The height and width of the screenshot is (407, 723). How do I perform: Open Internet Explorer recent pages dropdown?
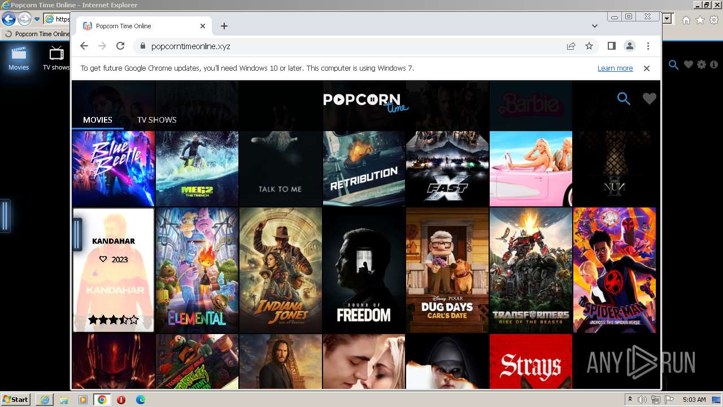click(x=37, y=19)
